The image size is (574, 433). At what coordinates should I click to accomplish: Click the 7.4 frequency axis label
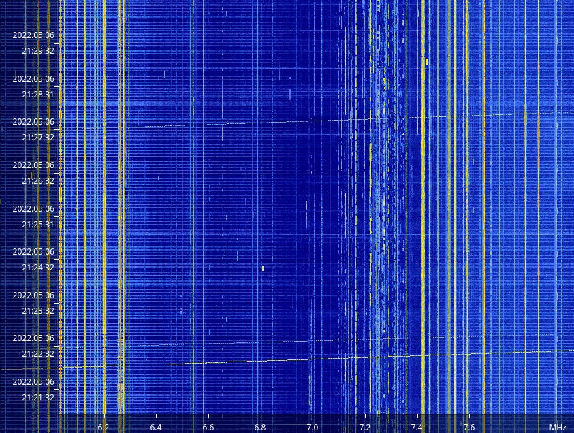coord(417,427)
